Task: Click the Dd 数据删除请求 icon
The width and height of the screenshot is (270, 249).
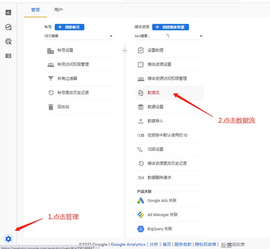Action: [x=141, y=178]
